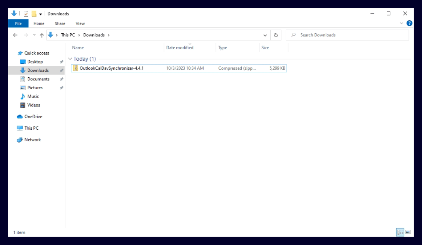Open the File menu
422x245 pixels.
[18, 23]
